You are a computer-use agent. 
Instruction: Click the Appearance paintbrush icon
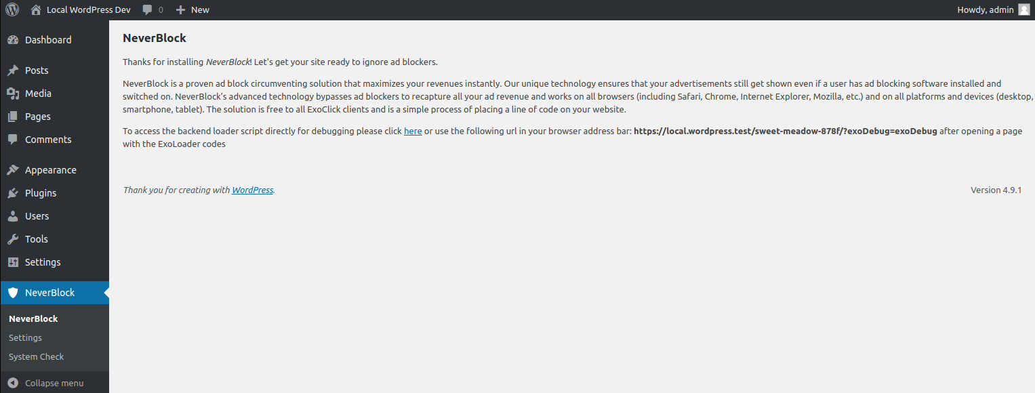13,170
